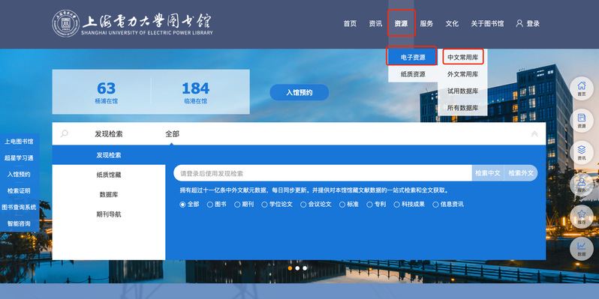Click the 检索外文 search button
599x299 pixels.
521,173
